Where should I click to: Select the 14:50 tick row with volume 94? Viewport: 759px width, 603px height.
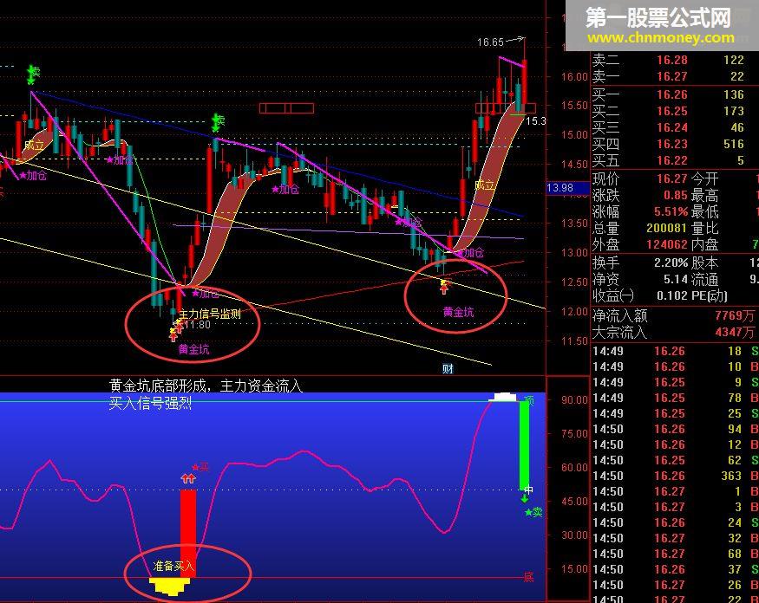[x=675, y=429]
